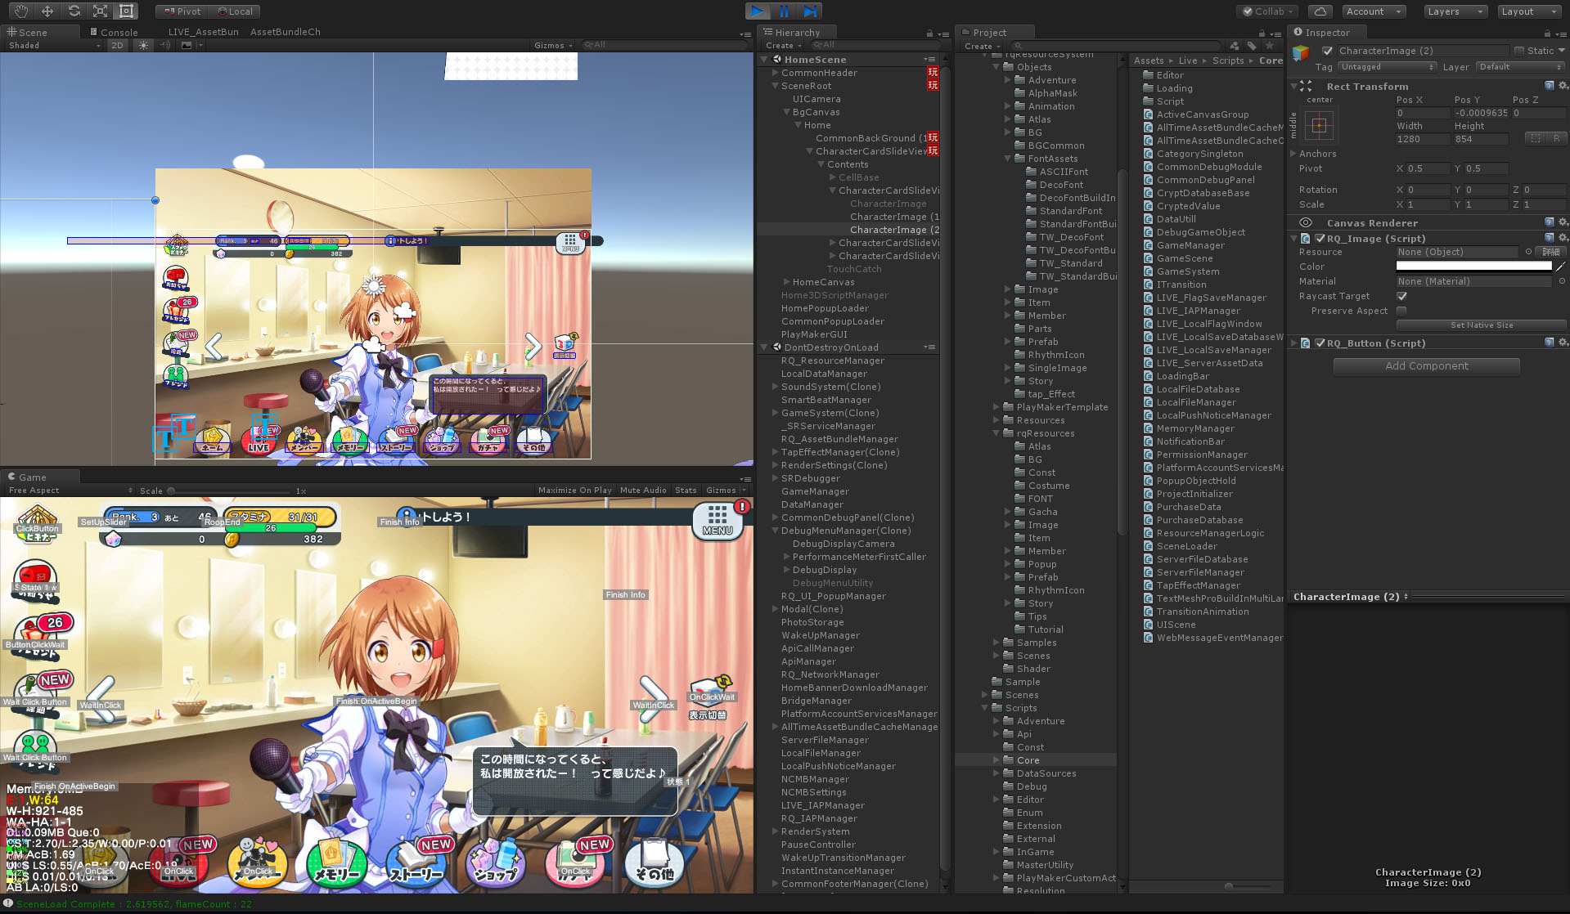Viewport: 1570px width, 914px height.
Task: Open Rect Transform gear menu
Action: coord(1563,86)
